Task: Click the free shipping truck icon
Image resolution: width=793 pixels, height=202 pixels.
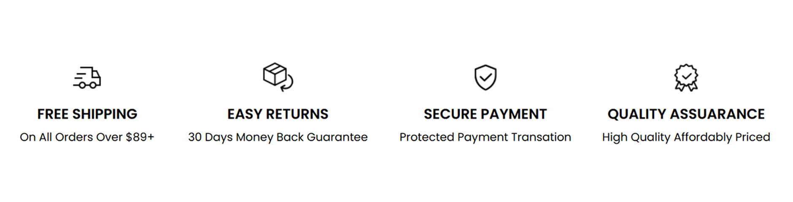Action: pos(88,77)
